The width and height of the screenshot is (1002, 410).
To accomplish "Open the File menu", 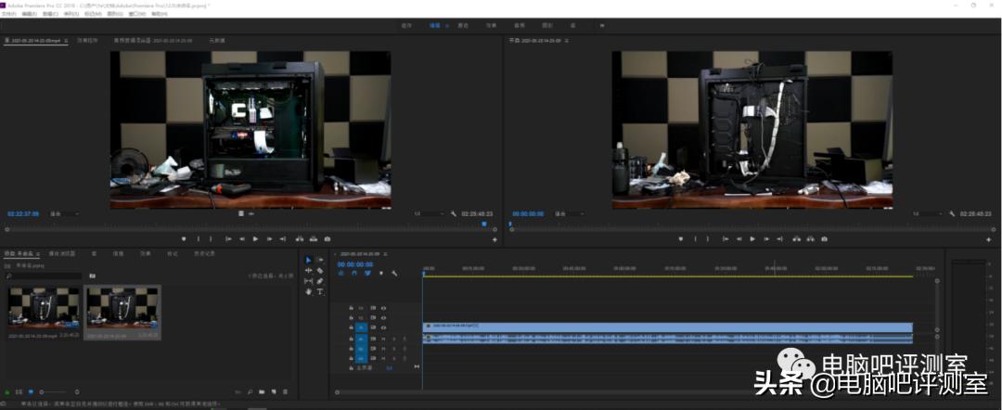I will (x=8, y=14).
